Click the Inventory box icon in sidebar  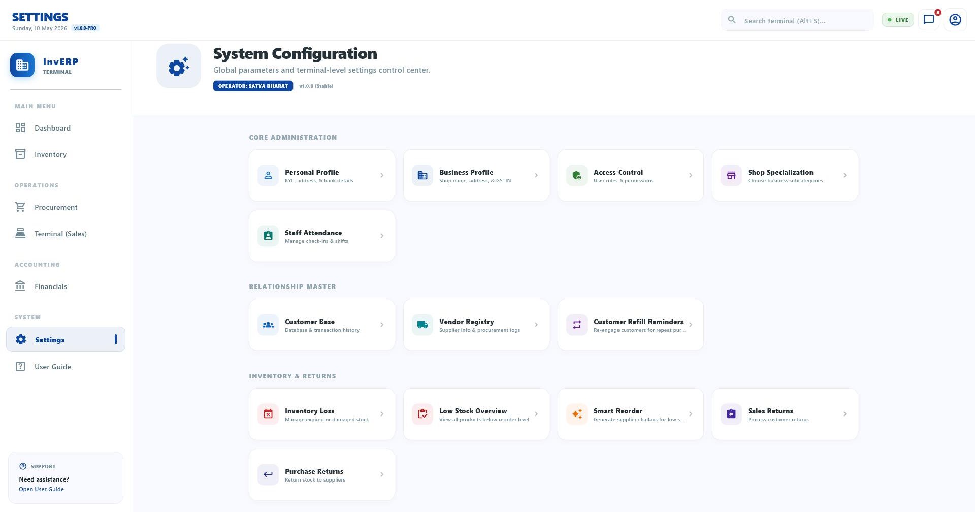coord(20,154)
